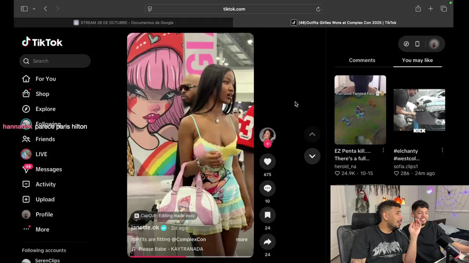The height and width of the screenshot is (263, 469).
Task: Open your Profile page
Action: tap(44, 214)
